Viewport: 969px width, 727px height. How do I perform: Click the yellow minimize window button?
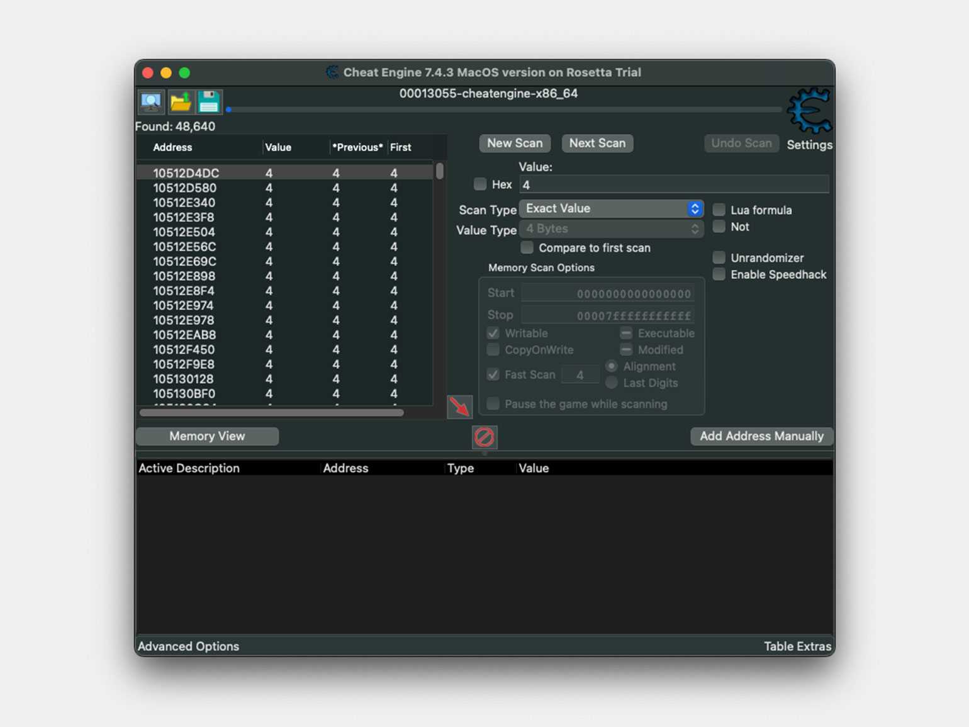click(166, 73)
